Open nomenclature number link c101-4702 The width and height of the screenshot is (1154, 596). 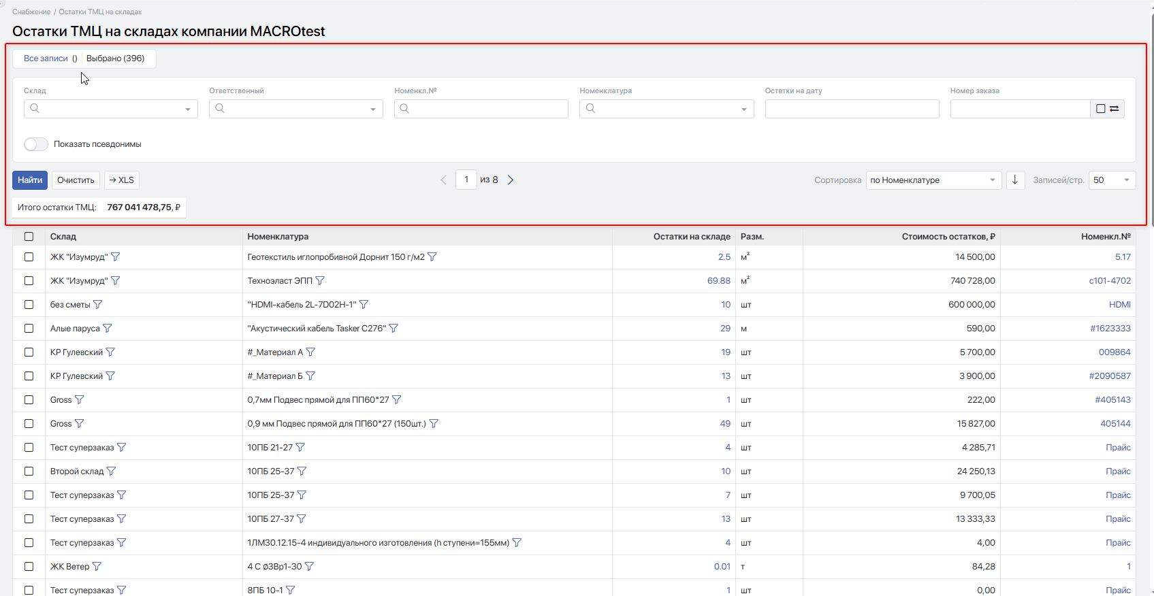click(1109, 281)
